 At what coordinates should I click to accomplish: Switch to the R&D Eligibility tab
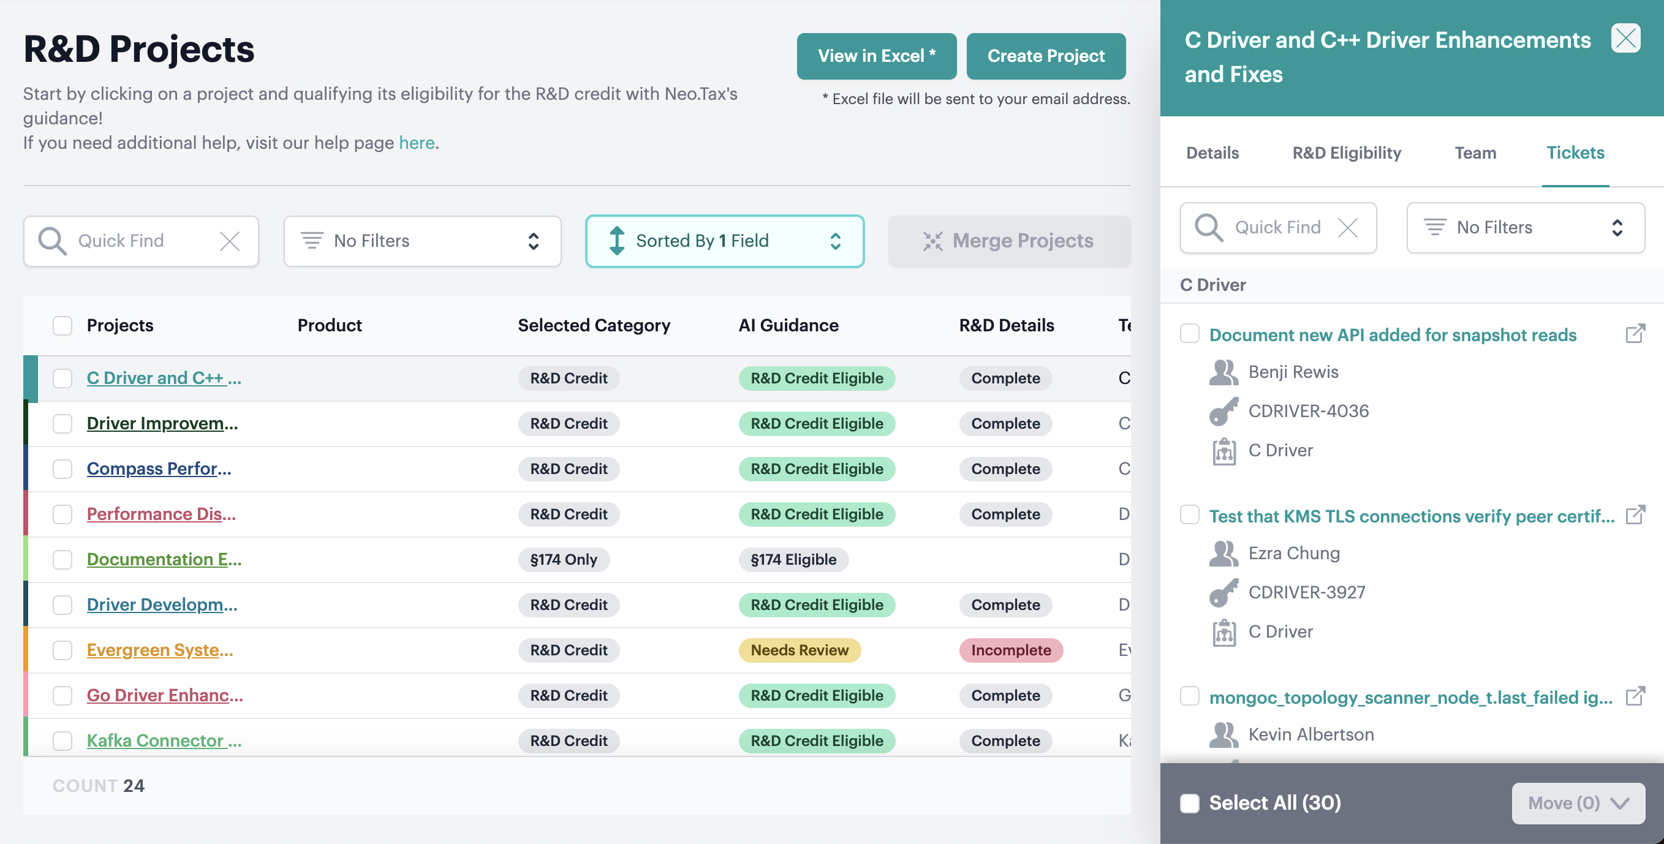pos(1347,153)
